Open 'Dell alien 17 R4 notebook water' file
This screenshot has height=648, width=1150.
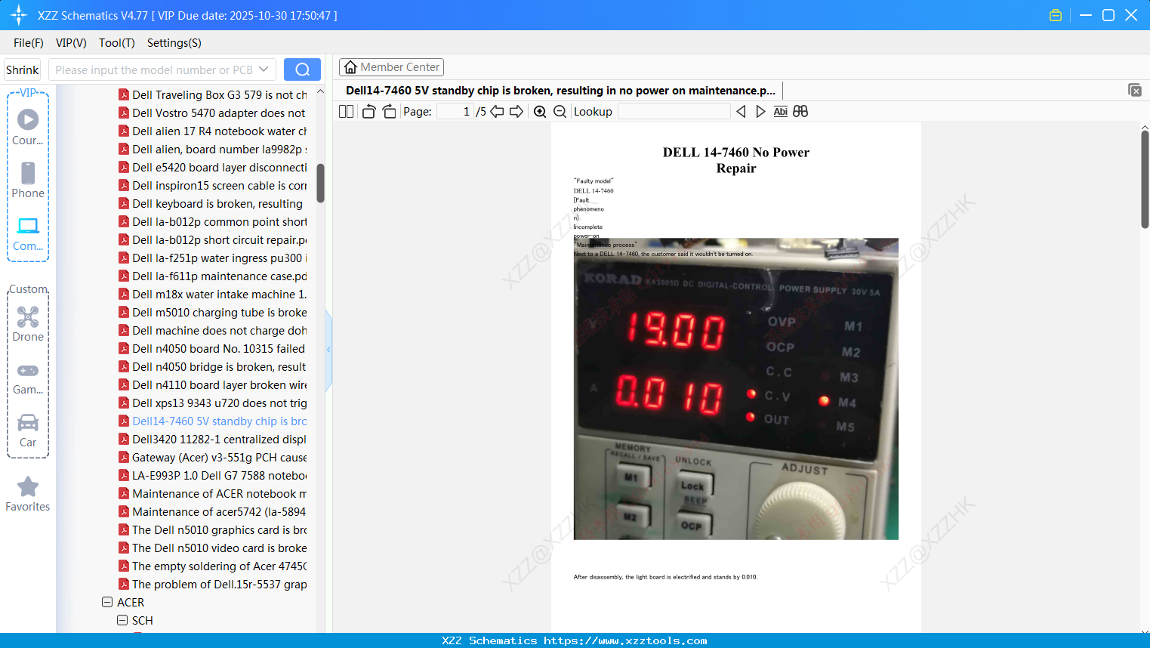coord(213,131)
